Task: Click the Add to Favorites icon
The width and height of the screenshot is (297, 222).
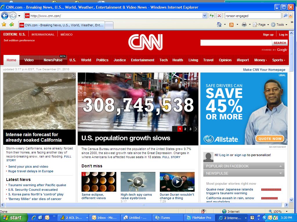Action: [12, 25]
